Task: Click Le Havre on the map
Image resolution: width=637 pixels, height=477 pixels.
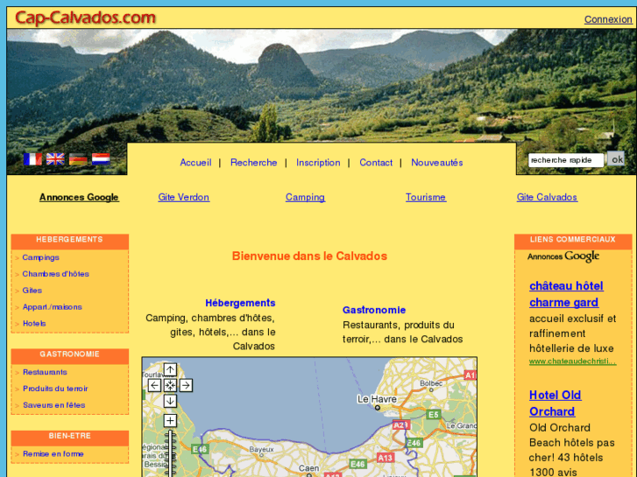Action: (377, 399)
